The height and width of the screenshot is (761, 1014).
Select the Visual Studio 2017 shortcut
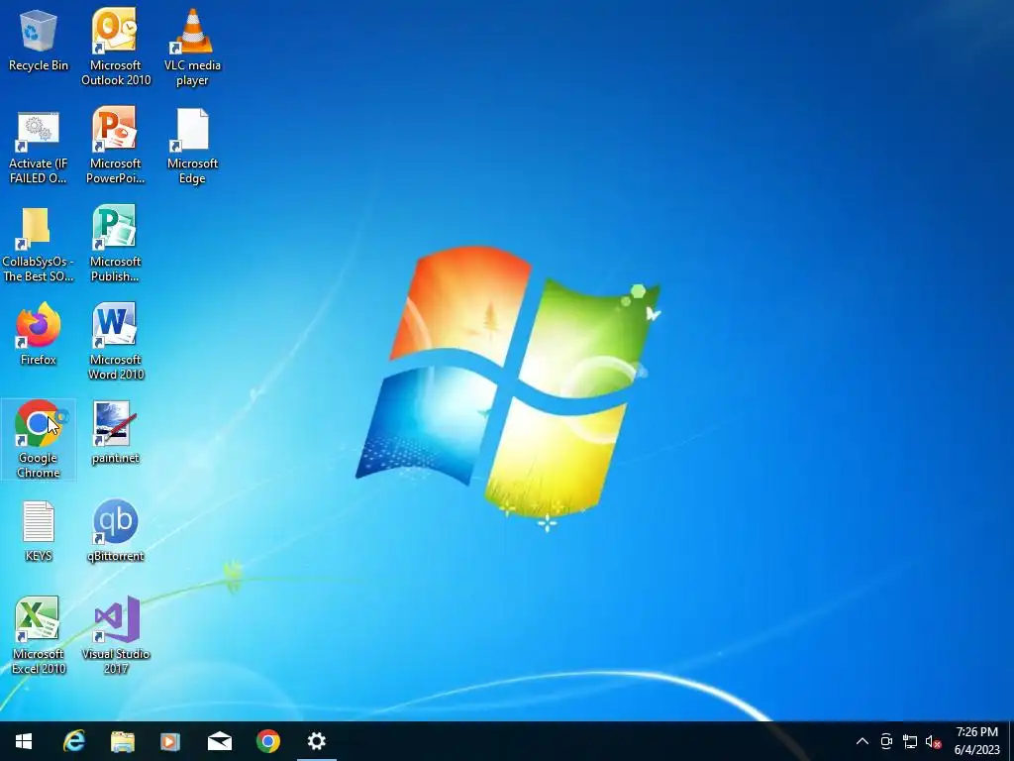tap(115, 635)
